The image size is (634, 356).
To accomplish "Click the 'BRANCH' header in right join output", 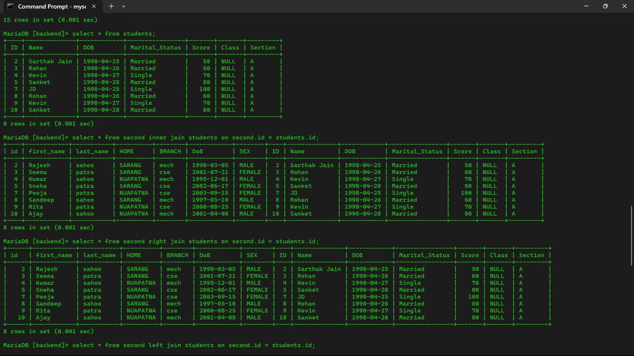I will [x=177, y=255].
